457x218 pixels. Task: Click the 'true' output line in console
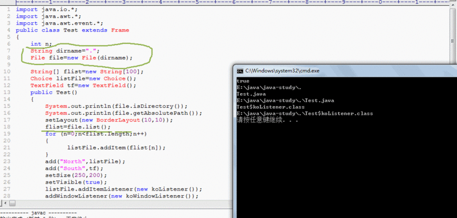tap(243, 81)
